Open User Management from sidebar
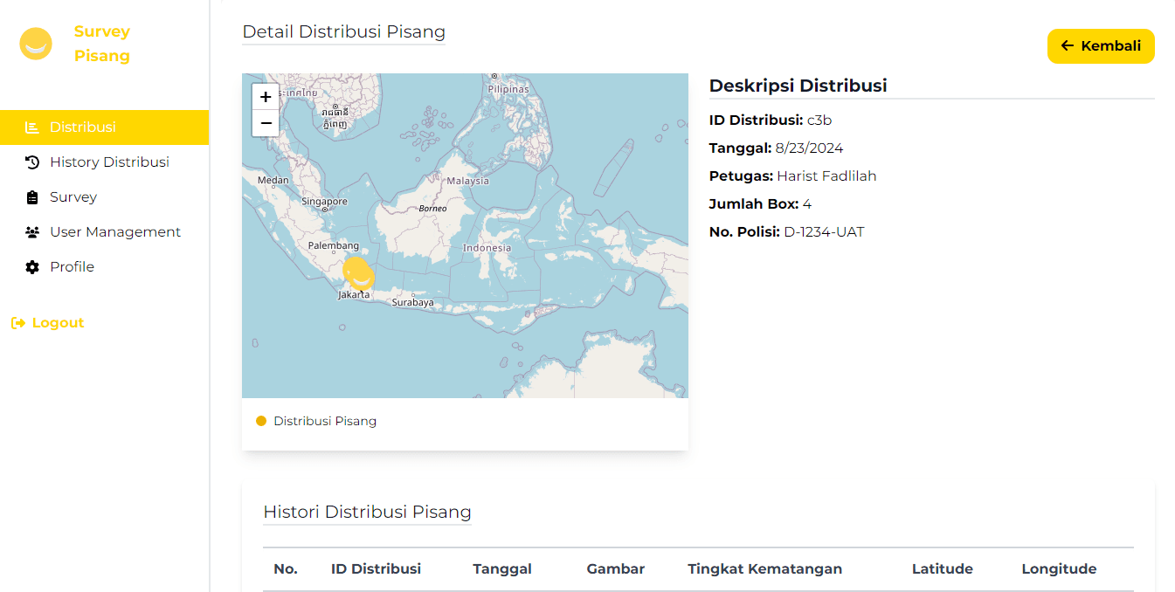The height and width of the screenshot is (592, 1175). pyautogui.click(x=115, y=232)
